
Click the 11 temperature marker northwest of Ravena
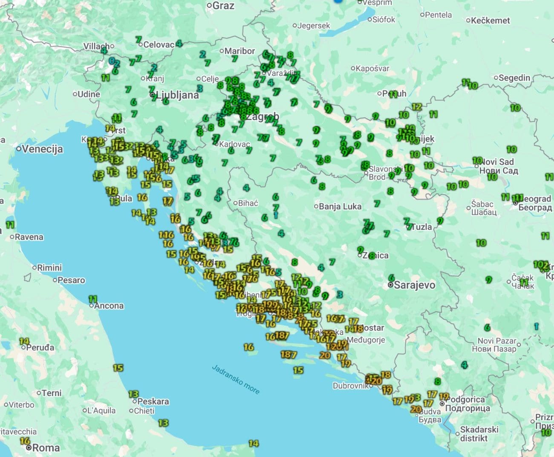(x=10, y=224)
